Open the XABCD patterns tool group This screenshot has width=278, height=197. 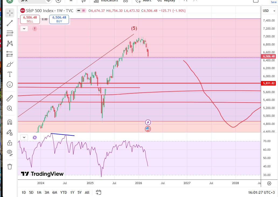tap(10, 43)
